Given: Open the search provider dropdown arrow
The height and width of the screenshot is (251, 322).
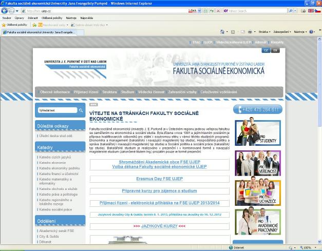Looking at the screenshot, I should [x=295, y=11].
